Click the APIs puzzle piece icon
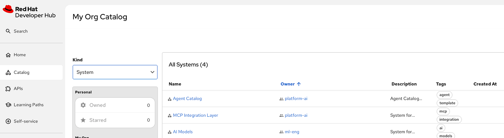The width and height of the screenshot is (504, 138). [8, 89]
